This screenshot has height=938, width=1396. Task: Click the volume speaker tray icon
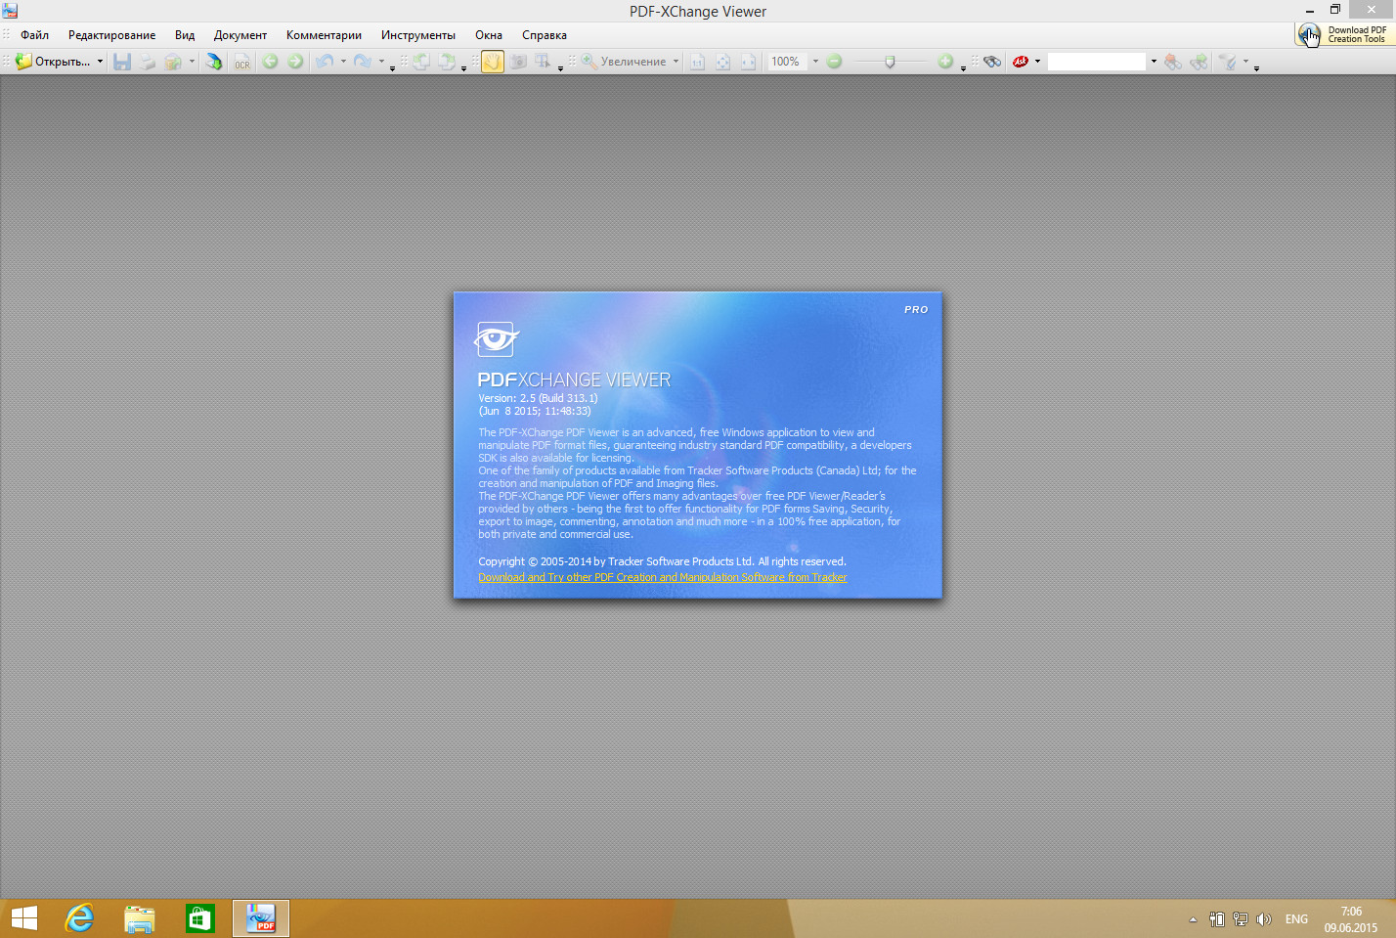point(1264,919)
